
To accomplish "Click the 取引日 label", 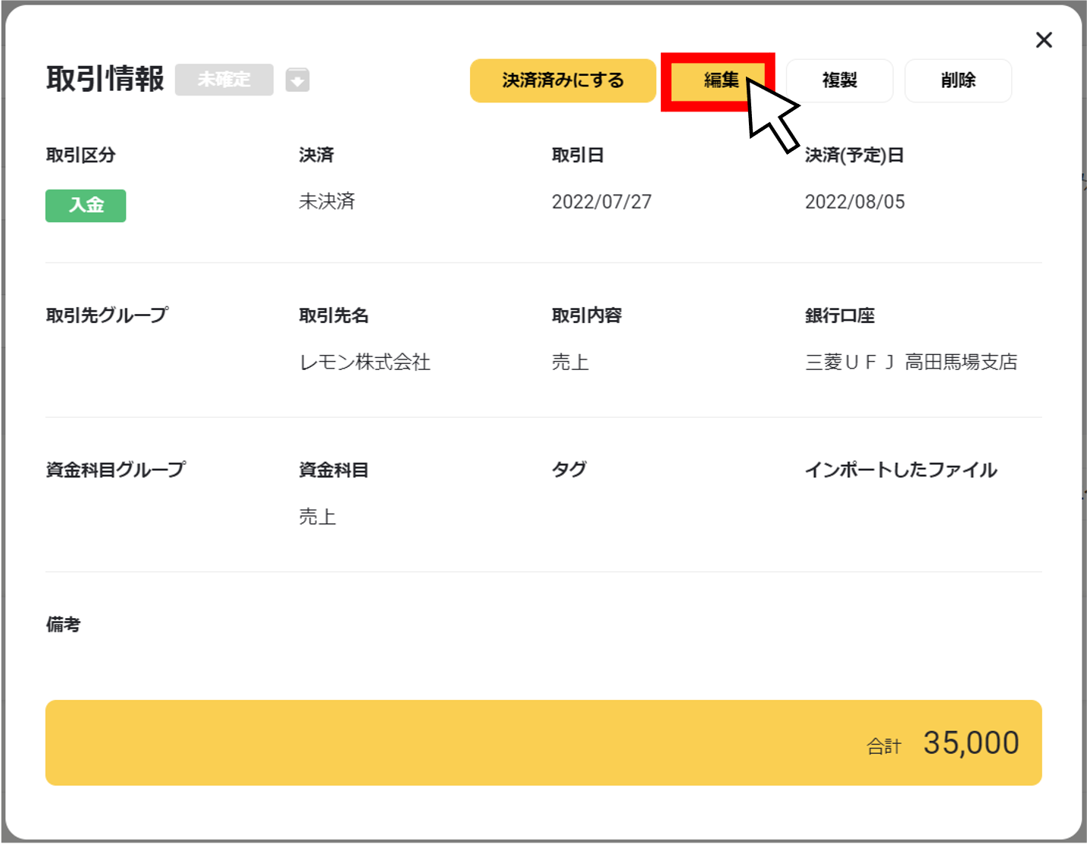I will [578, 155].
